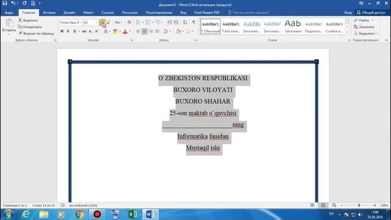Open the Файл tab

9,12
